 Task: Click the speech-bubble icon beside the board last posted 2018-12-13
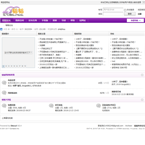(x=51, y=106)
